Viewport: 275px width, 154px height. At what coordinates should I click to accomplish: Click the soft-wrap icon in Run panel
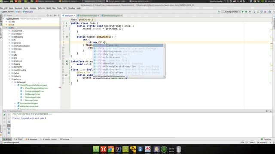click(9, 122)
